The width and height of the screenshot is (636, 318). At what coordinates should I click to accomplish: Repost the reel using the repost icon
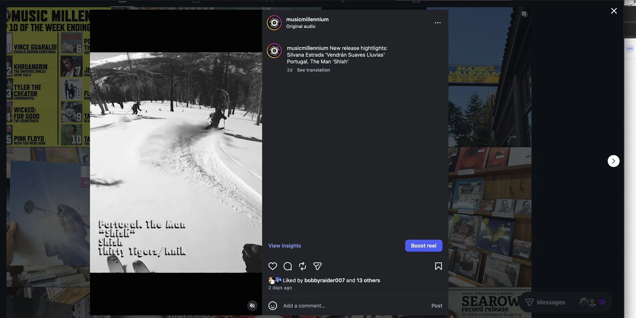click(302, 266)
